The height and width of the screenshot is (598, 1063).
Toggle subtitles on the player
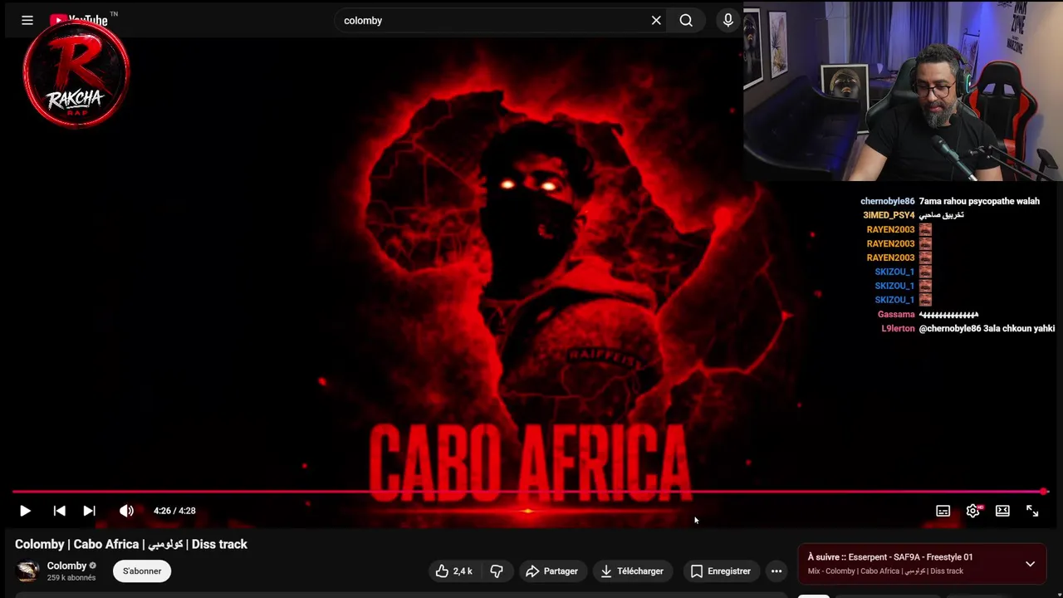tap(943, 511)
